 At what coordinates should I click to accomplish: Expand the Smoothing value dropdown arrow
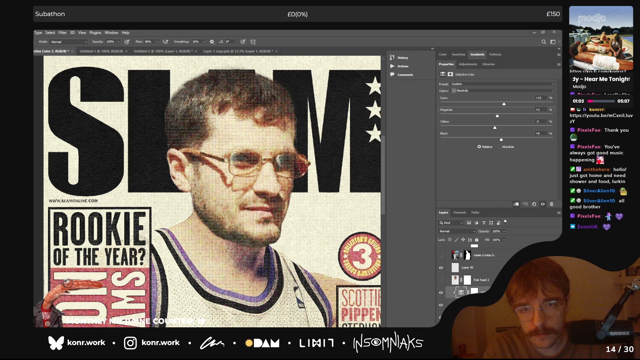point(204,42)
